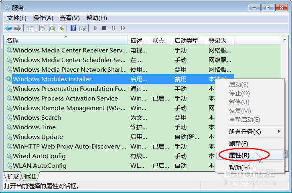Image resolution: width=292 pixels, height=193 pixels.
Task: Click disabled 恢复(M) context menu entry
Action: click(250, 111)
